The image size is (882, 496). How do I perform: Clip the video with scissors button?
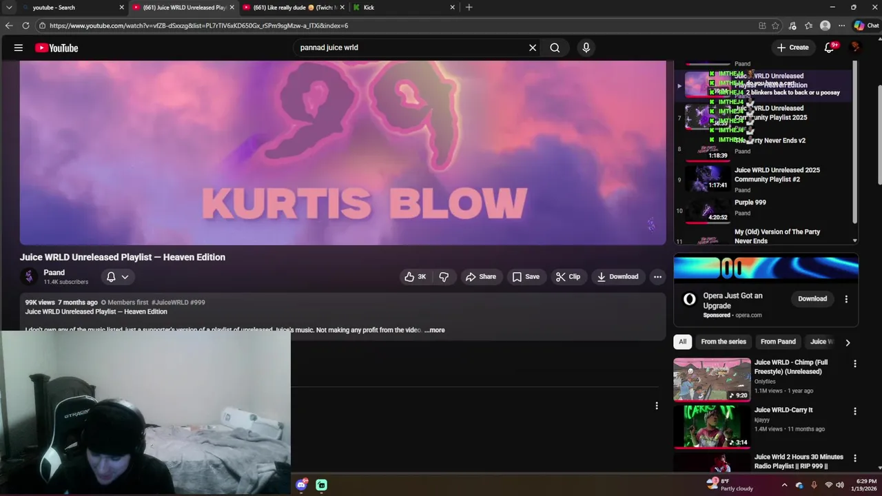[x=568, y=277]
